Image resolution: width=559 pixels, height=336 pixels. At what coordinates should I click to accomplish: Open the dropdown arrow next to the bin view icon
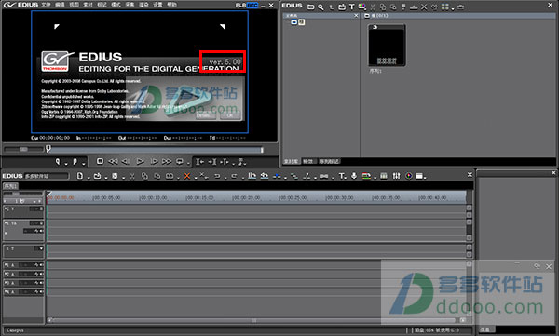tap(453, 8)
